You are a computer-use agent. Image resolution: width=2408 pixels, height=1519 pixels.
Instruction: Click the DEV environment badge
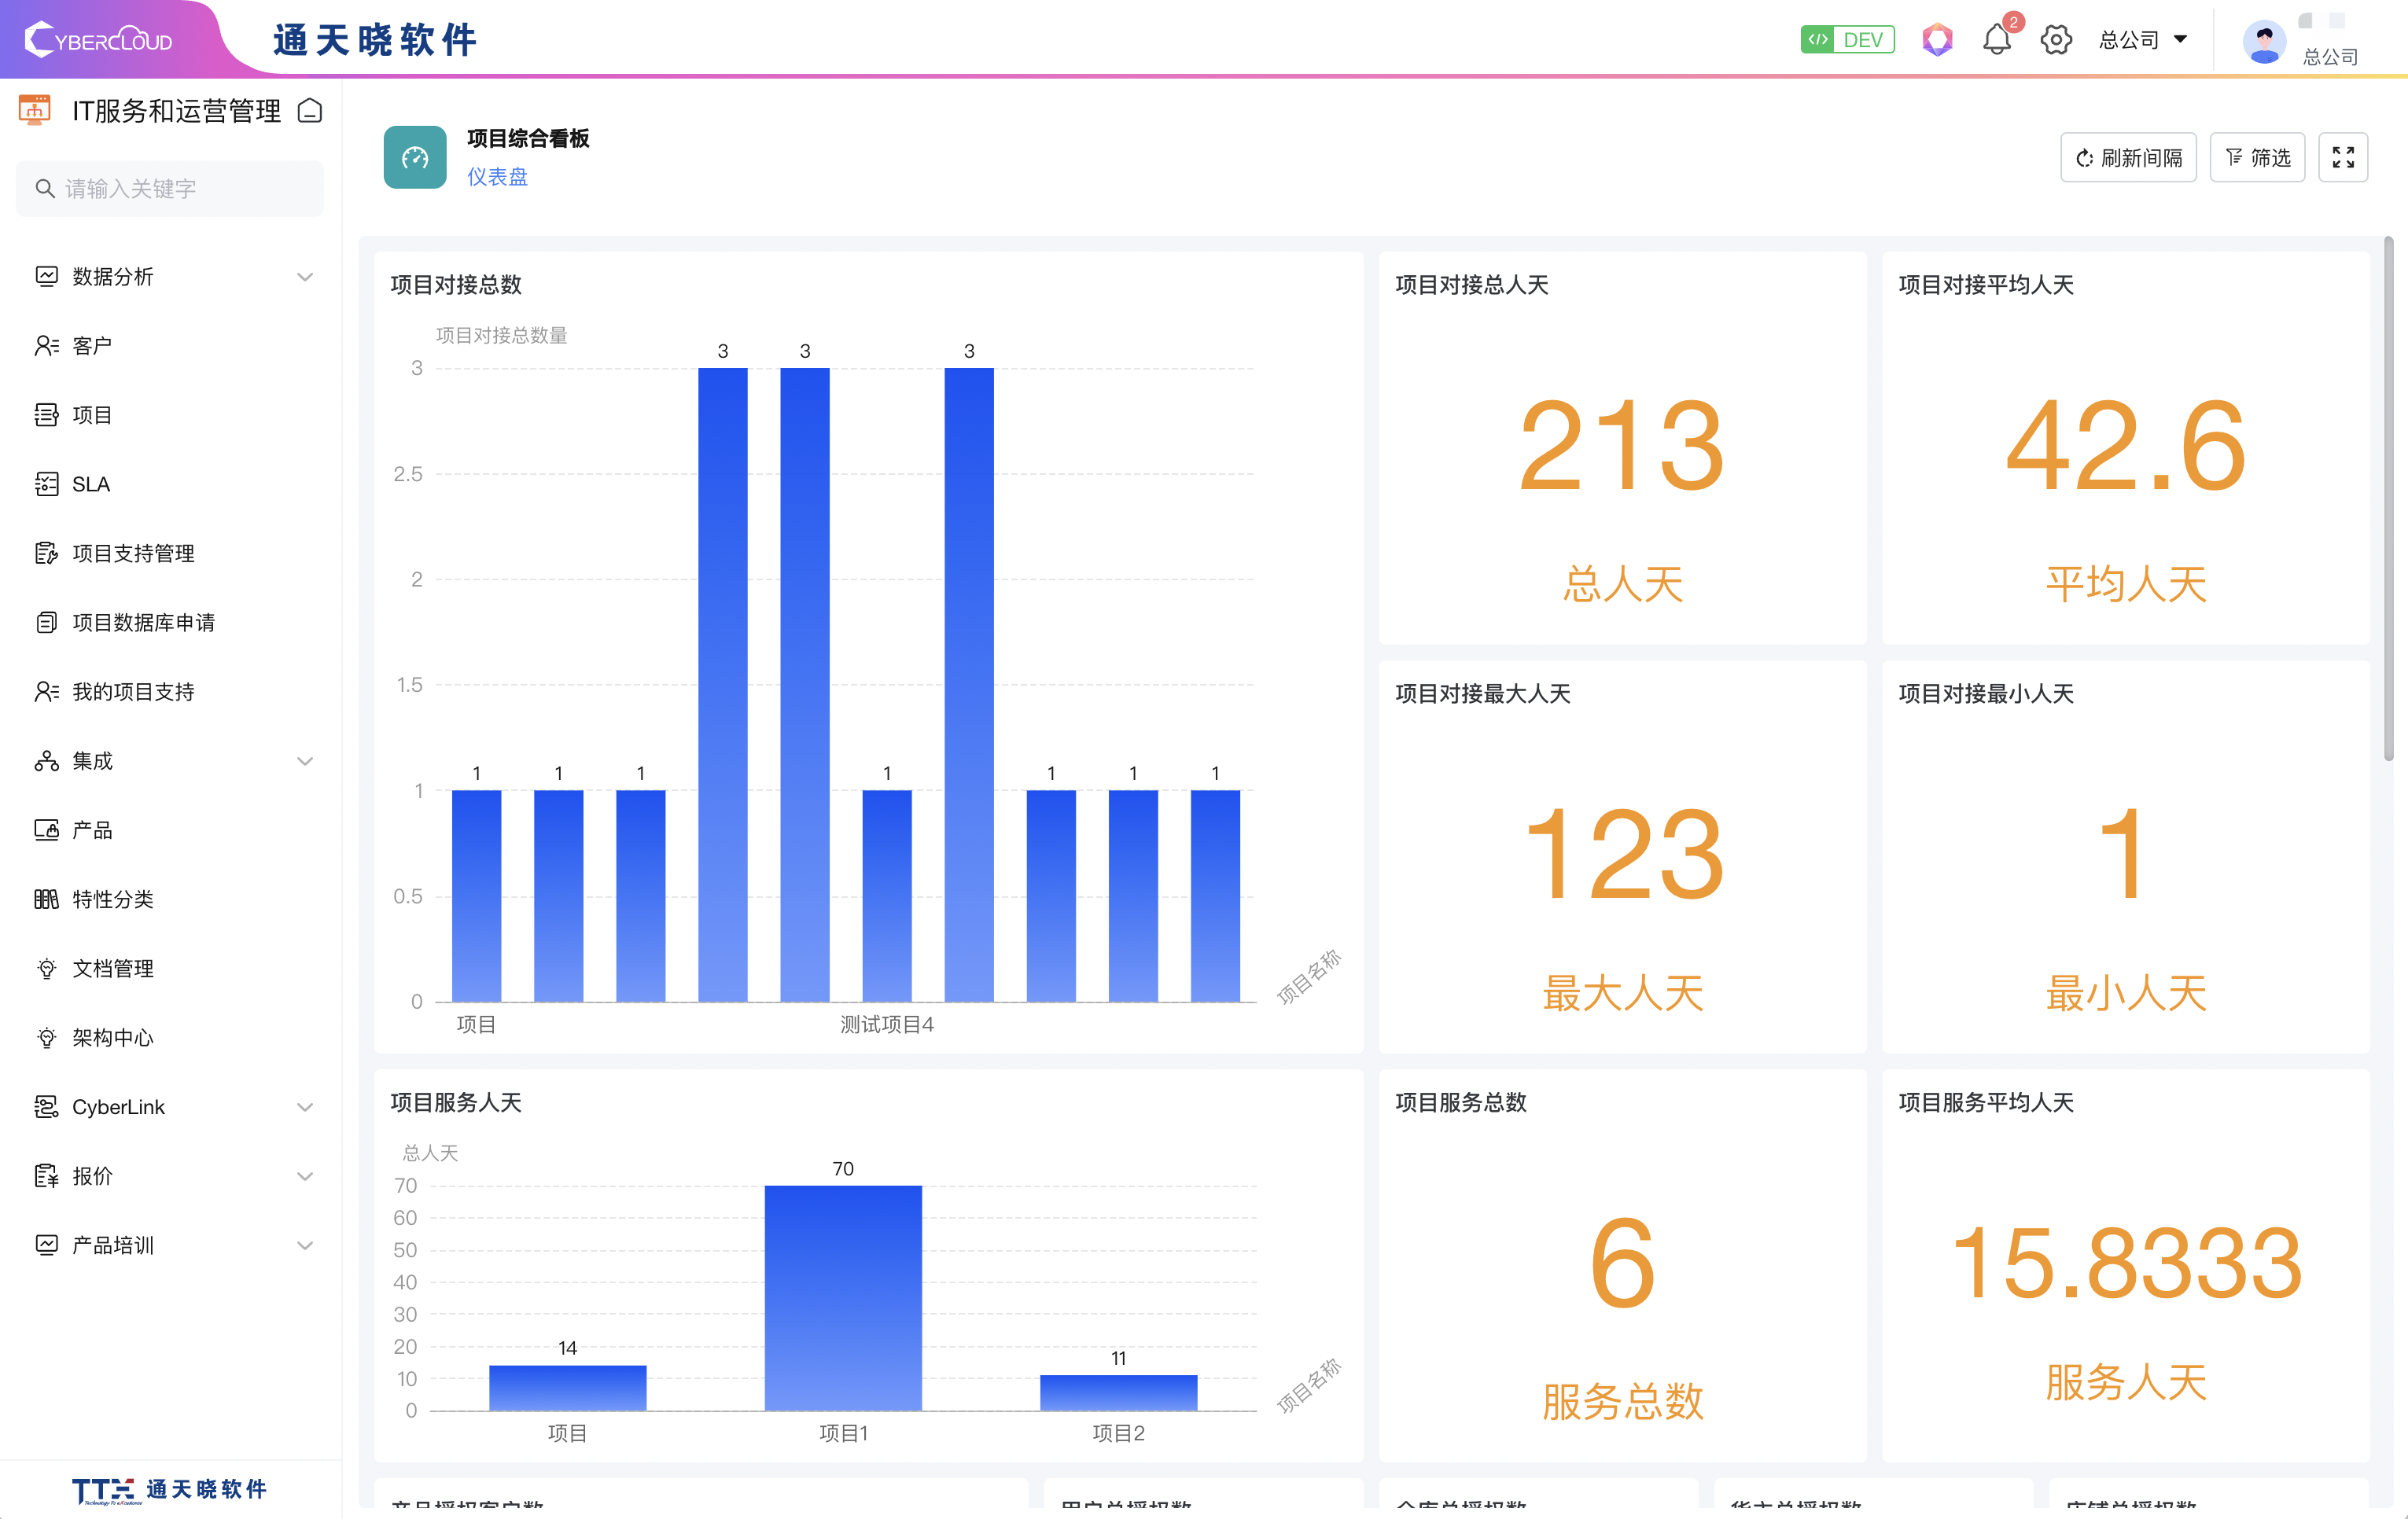click(x=1847, y=40)
